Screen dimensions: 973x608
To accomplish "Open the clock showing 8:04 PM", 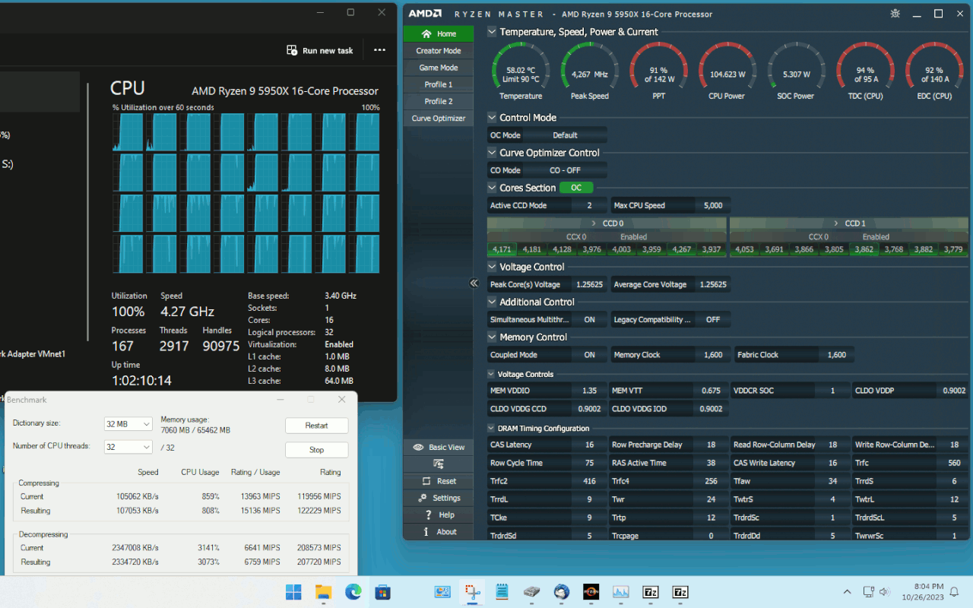I will point(922,591).
